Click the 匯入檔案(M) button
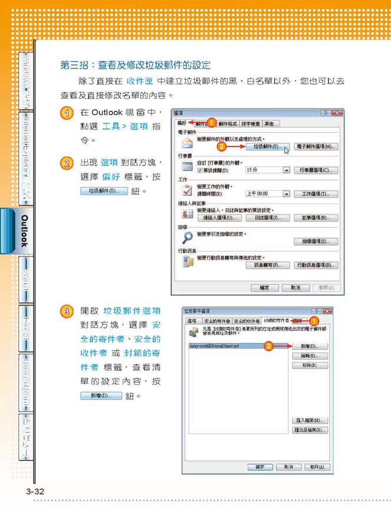Image resolution: width=391 pixels, height=525 pixels. click(x=310, y=420)
